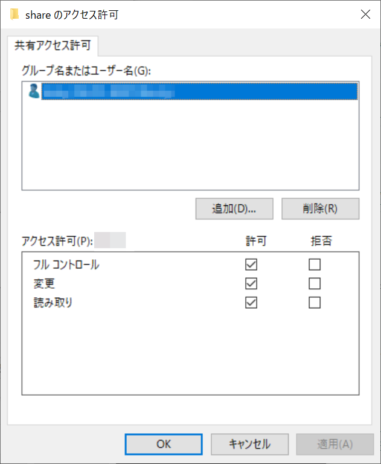Enable 読み取り deny checkbox

(315, 303)
